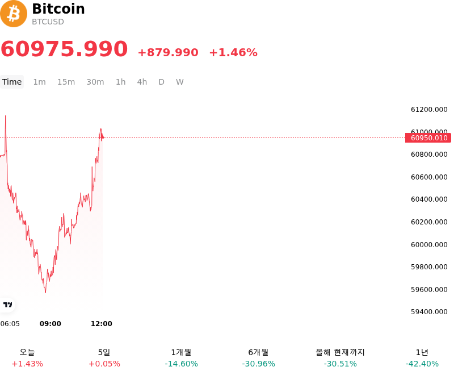Show the daily D chart
The height and width of the screenshot is (375, 454).
tap(162, 82)
